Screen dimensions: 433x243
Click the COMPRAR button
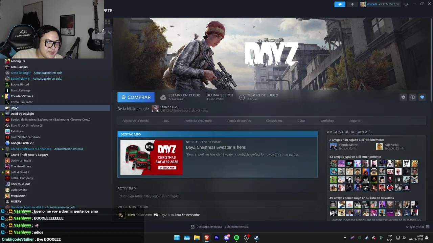tap(136, 97)
